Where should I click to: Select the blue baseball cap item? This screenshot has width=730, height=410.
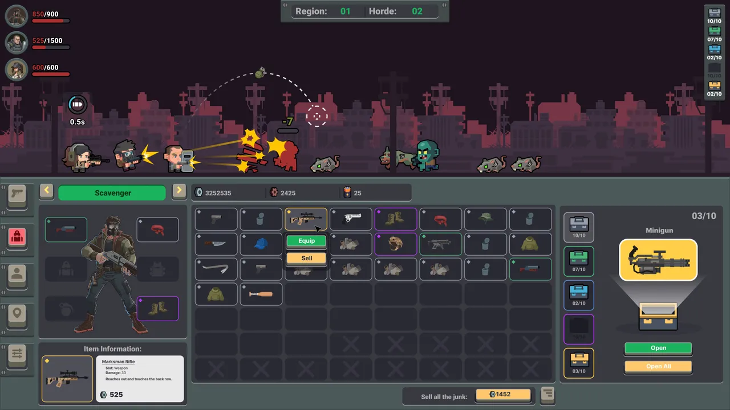[x=261, y=244]
